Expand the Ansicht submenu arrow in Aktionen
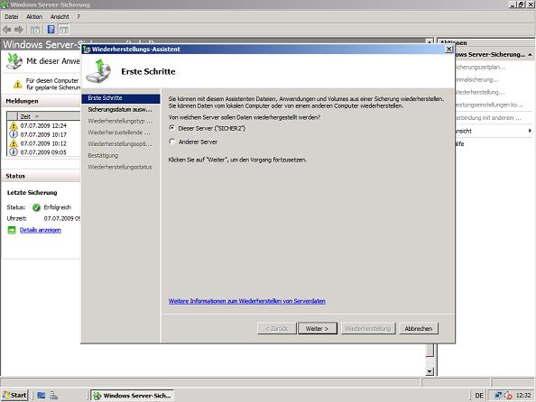The width and height of the screenshot is (536, 402). point(530,131)
